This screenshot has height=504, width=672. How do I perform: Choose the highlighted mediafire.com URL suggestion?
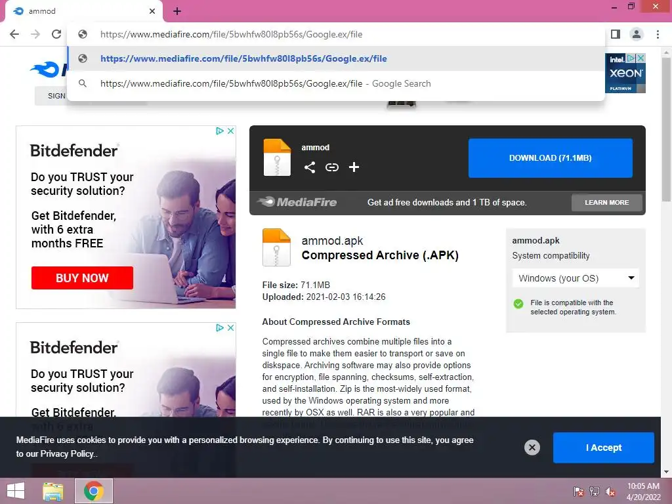[x=336, y=58]
